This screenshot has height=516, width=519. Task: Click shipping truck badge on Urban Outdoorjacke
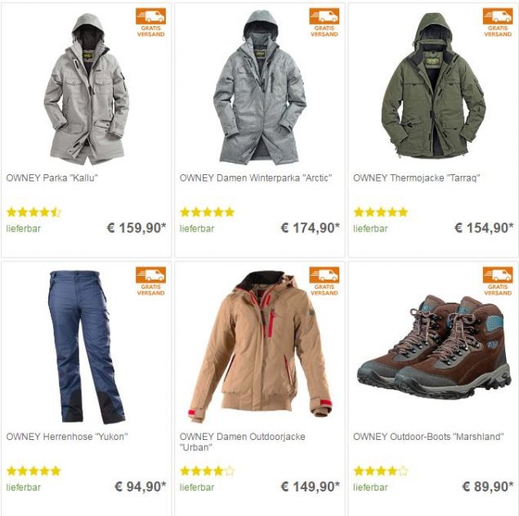324,281
